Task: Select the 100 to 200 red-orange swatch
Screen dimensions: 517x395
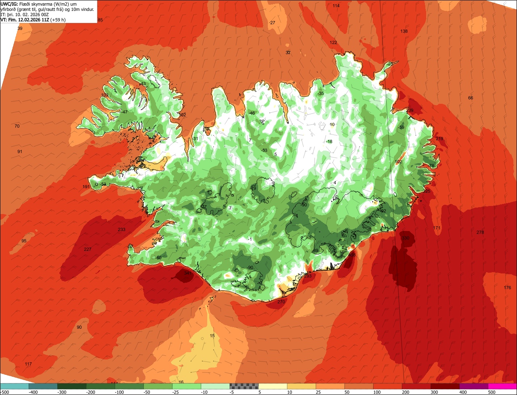Action: (x=387, y=386)
